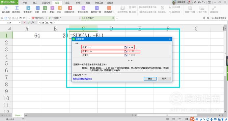Select the Sheet1 worksheet tab
Viewport: 228px width, 121px height.
[18, 115]
